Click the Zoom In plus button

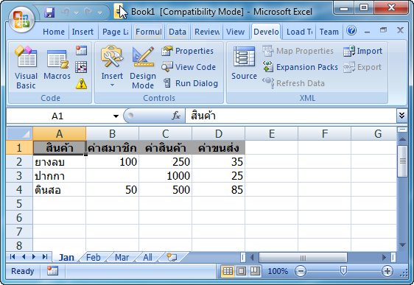pos(387,271)
